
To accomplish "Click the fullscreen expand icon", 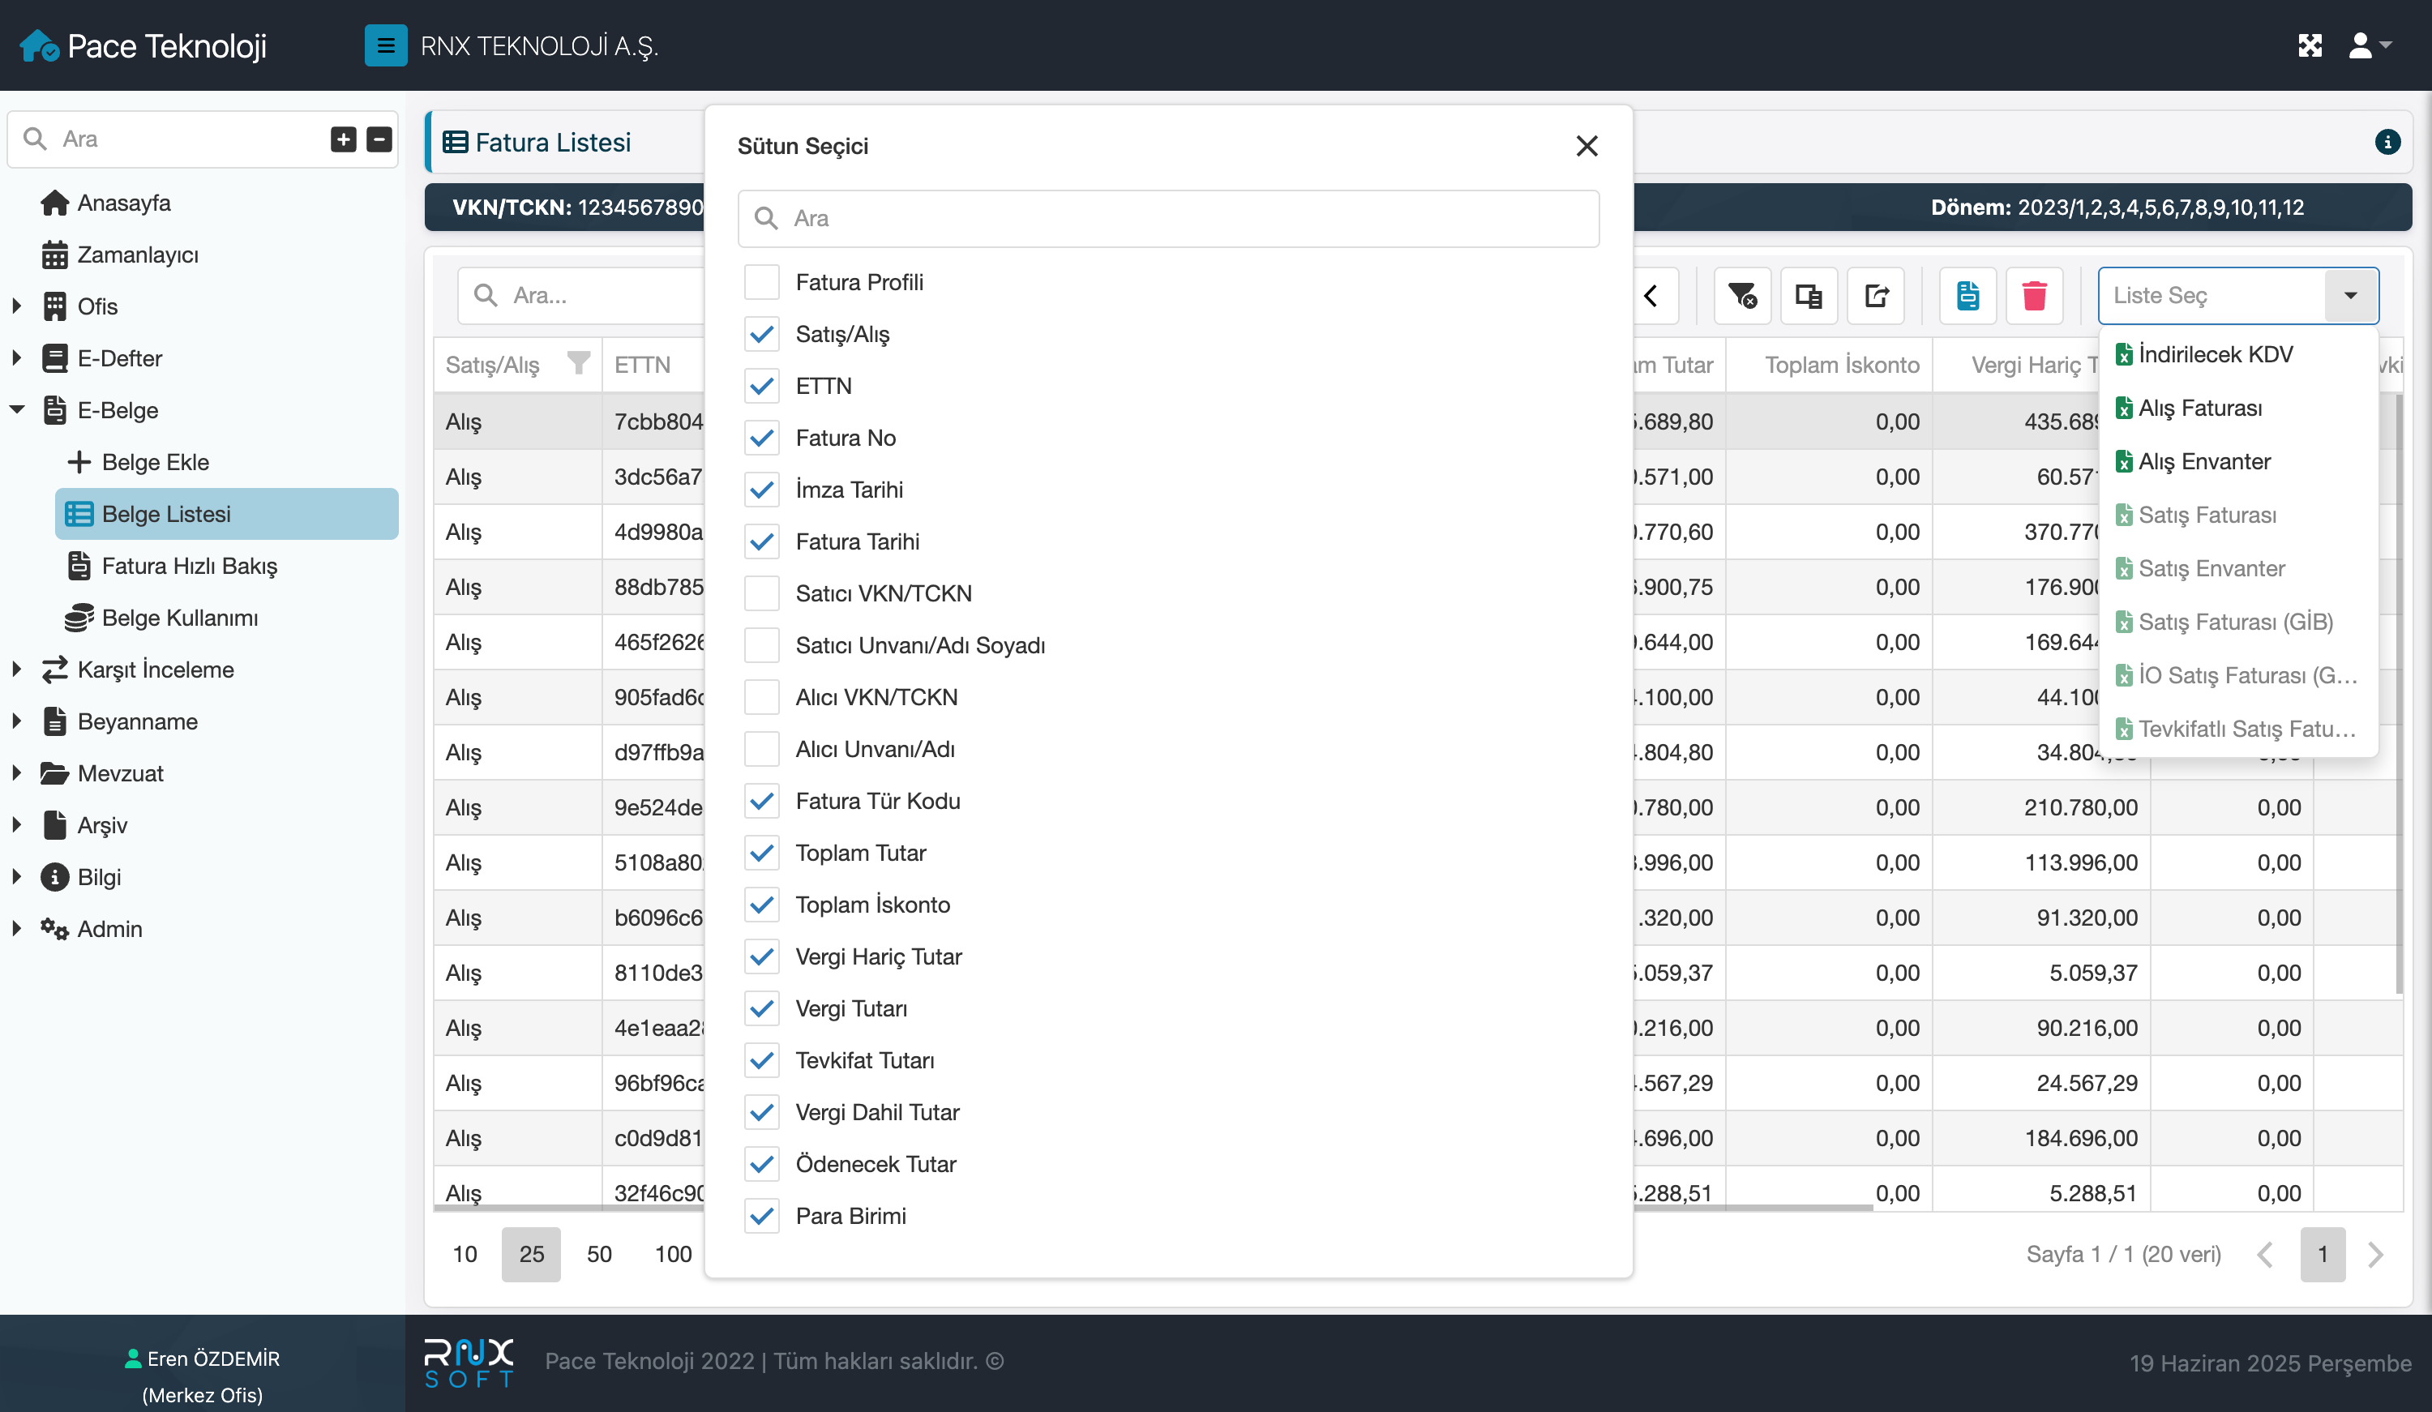I will coord(2310,45).
